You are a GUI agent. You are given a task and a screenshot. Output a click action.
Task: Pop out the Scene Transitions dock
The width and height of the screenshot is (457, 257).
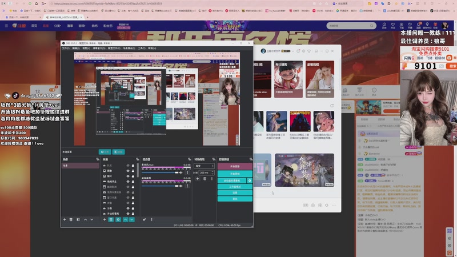click(214, 159)
